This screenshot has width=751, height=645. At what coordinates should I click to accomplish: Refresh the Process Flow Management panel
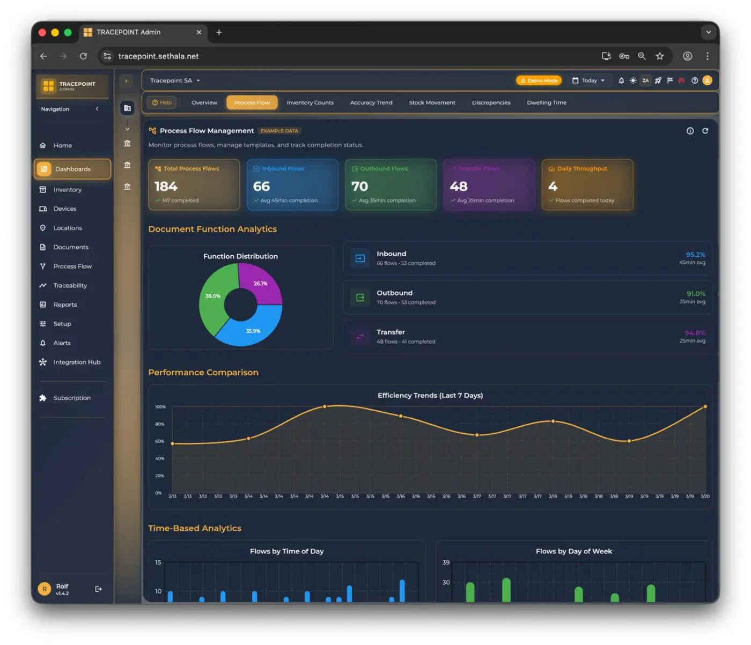(705, 130)
